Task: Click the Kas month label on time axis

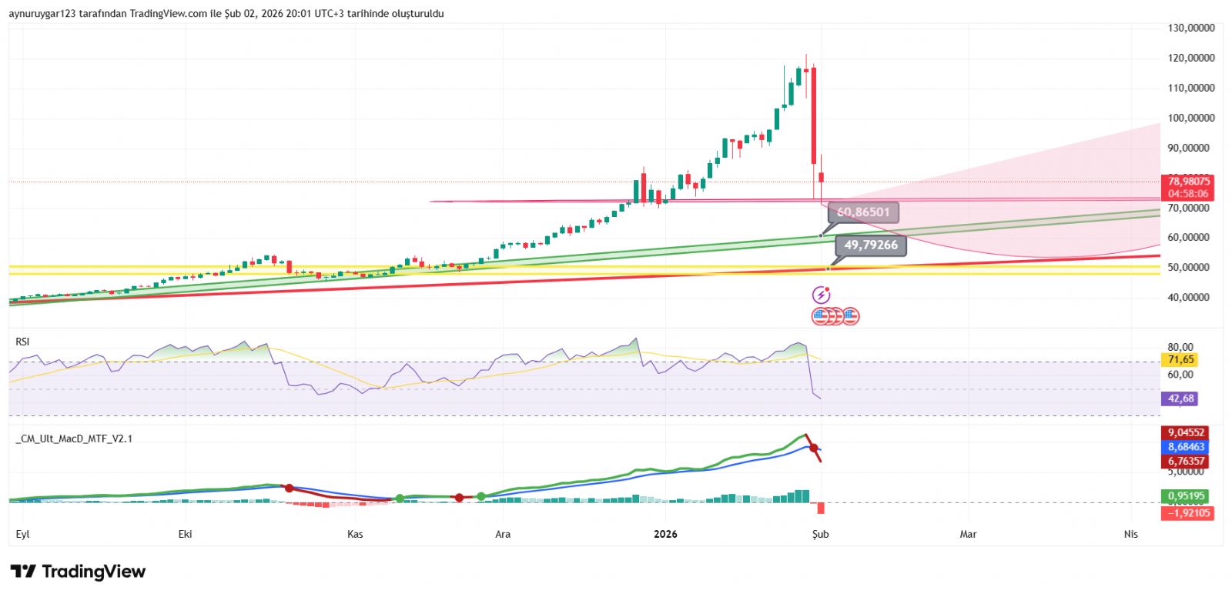Action: [x=355, y=534]
